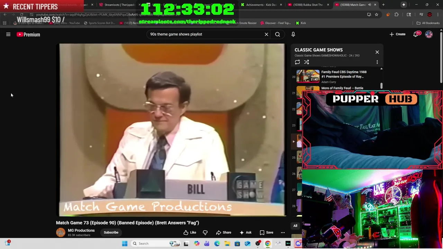Create a new video or post
Viewport: 443px width, 249px height.
pyautogui.click(x=397, y=34)
